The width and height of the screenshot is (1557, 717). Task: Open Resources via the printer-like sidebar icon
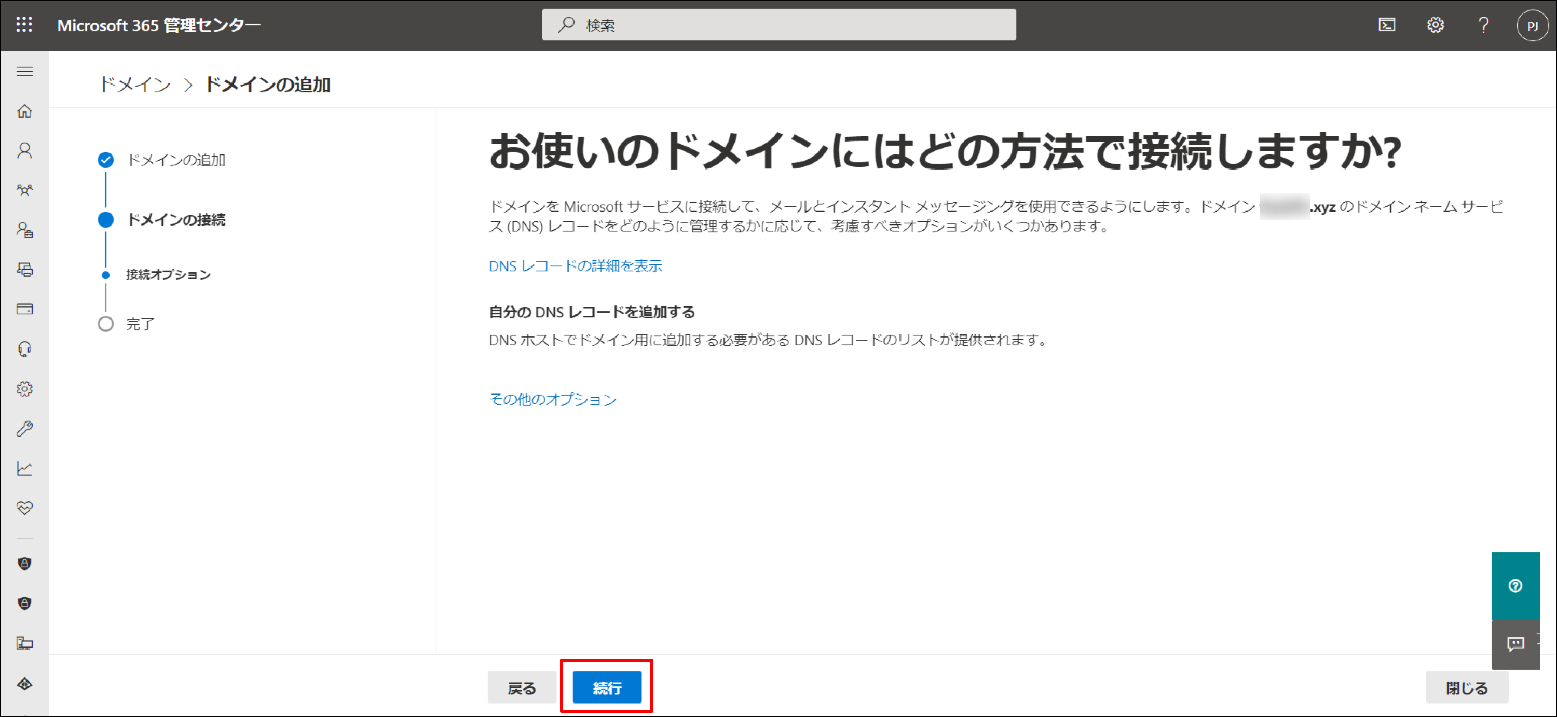point(25,269)
